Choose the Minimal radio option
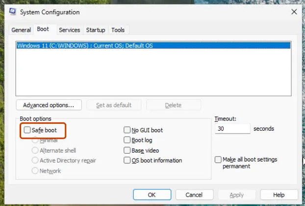Image resolution: width=305 pixels, height=206 pixels. point(35,140)
